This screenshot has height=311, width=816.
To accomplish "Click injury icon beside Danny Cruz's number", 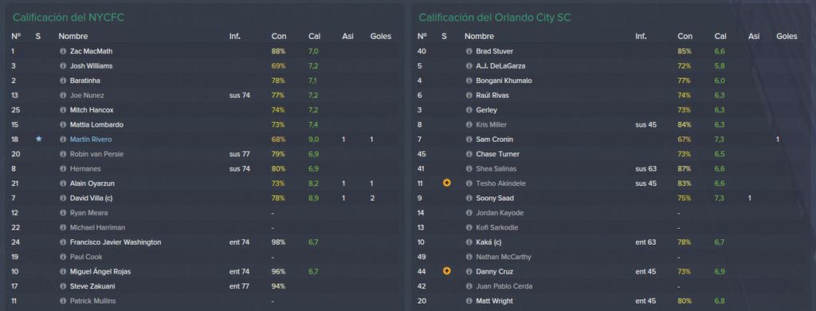I will point(446,271).
